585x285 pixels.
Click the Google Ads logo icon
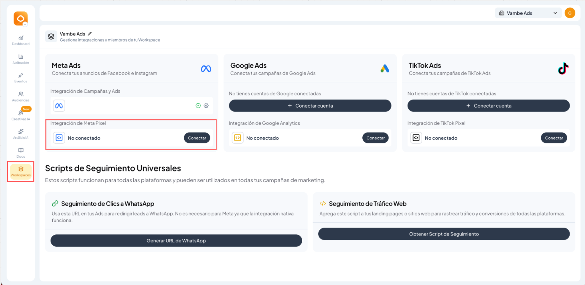coord(385,68)
